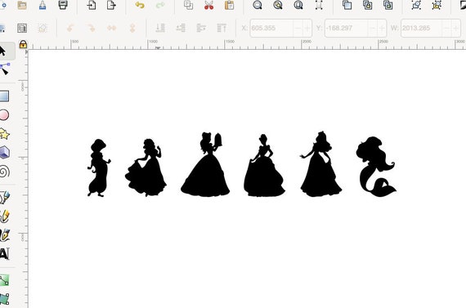Image resolution: width=466 pixels, height=308 pixels.
Task: Click the Import file icon
Action: pos(92,5)
